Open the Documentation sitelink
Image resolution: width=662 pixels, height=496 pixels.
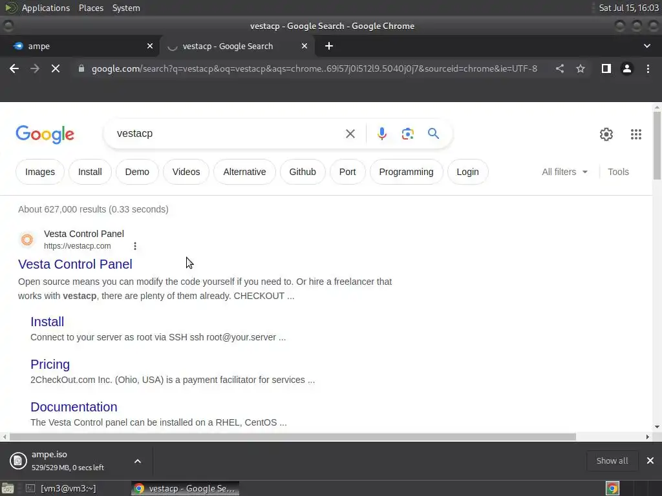tap(74, 407)
